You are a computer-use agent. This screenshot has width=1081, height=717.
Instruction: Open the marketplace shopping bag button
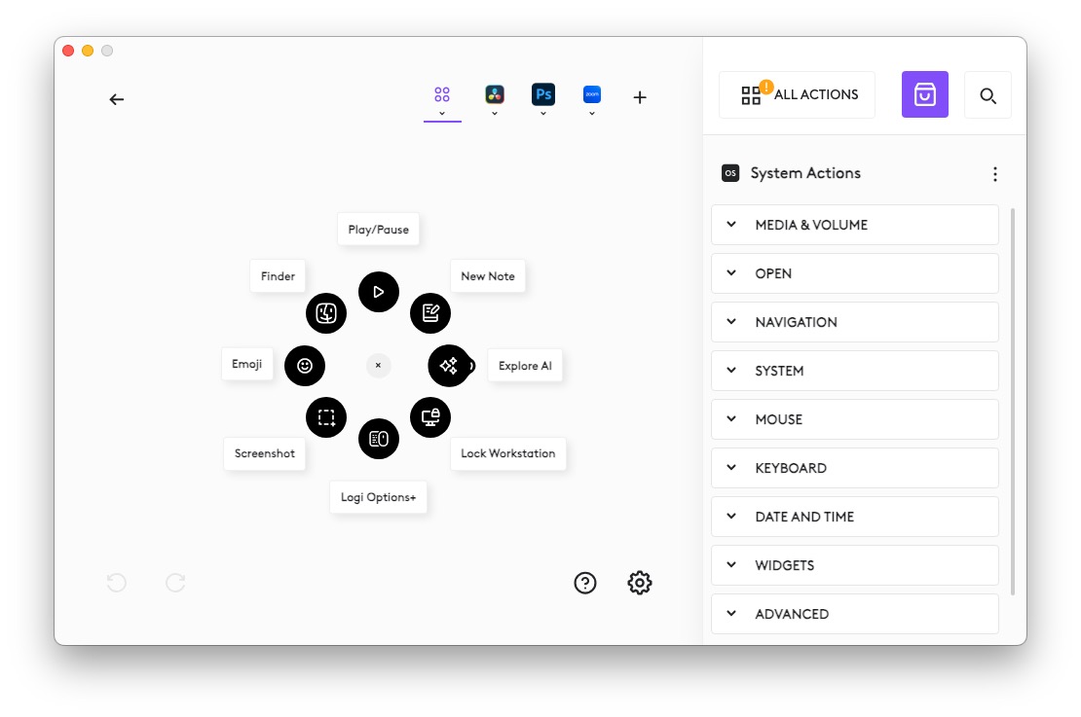(x=924, y=94)
